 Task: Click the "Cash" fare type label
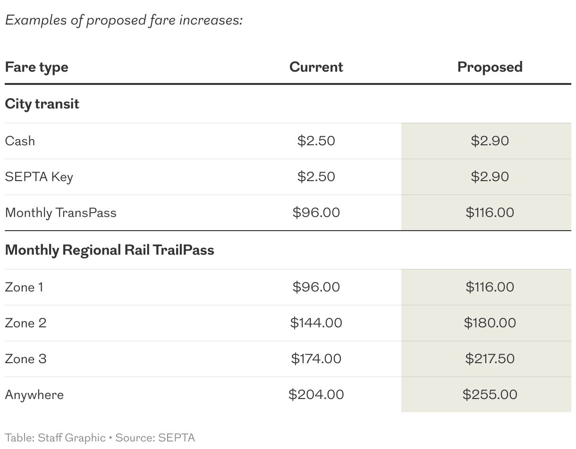point(20,141)
